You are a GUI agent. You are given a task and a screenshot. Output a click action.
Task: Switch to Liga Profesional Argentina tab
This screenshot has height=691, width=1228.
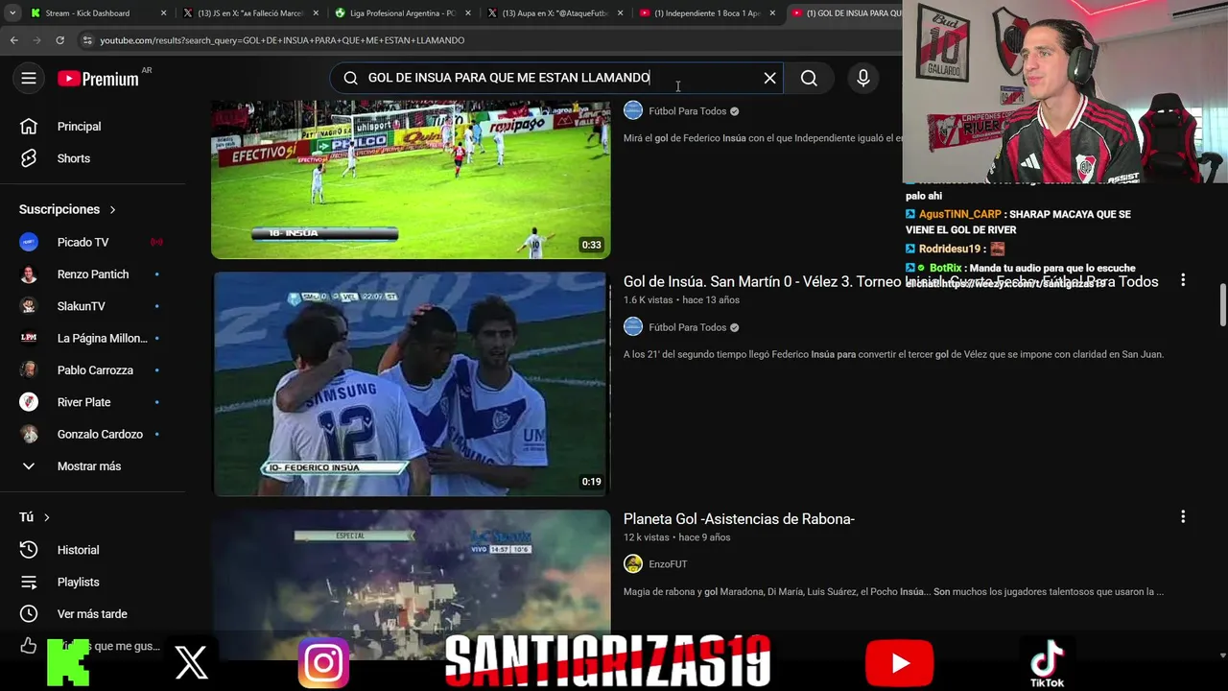click(x=402, y=13)
